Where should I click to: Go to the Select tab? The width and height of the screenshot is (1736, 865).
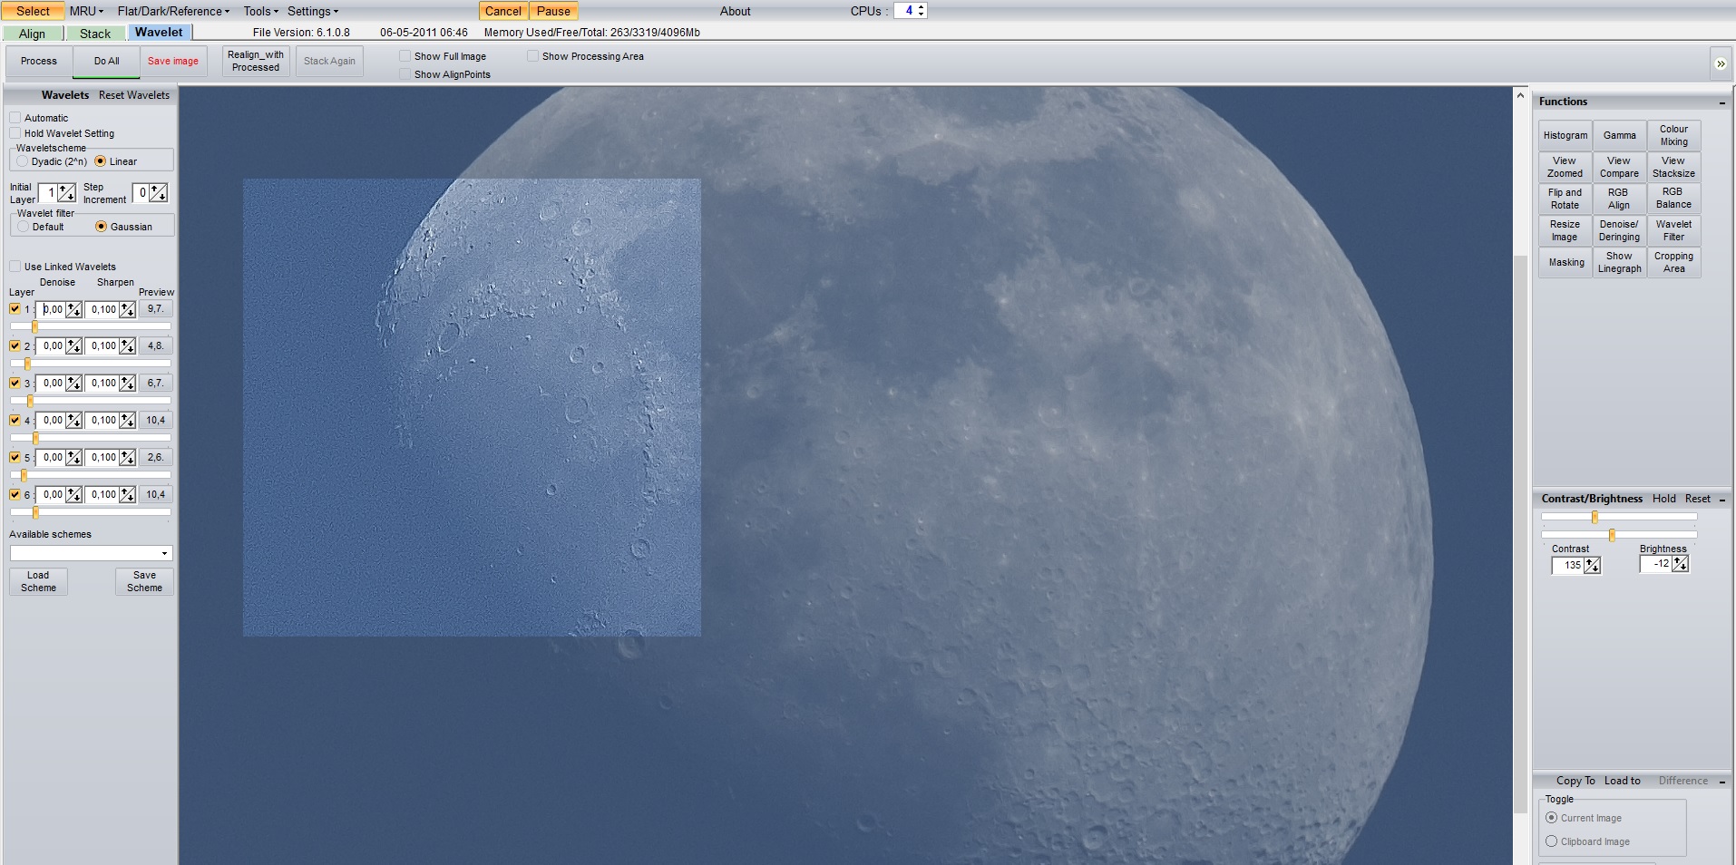pos(33,11)
